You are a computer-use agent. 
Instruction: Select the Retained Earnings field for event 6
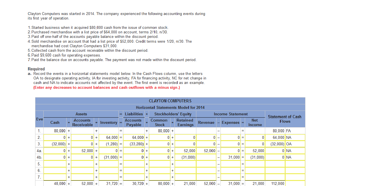[185, 171]
